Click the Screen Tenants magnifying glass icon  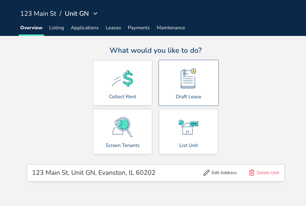point(122,127)
